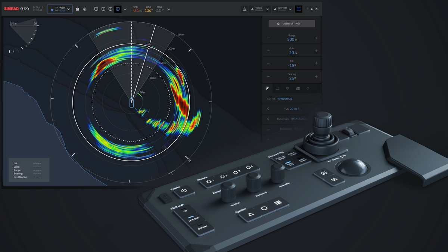Open the sonar beam tab icon

[267, 88]
